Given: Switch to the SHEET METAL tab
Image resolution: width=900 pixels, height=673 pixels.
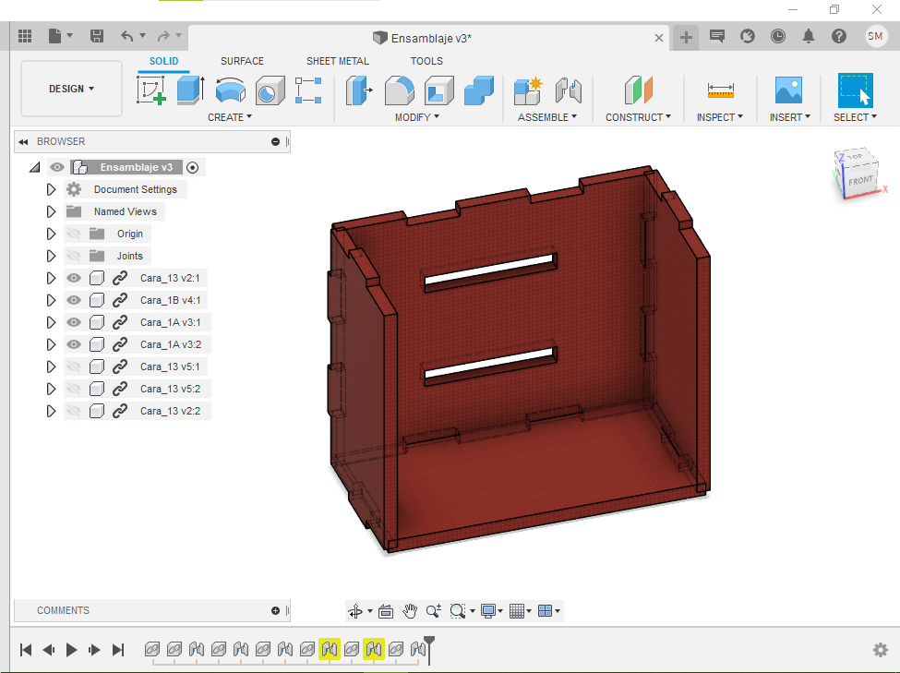Looking at the screenshot, I should [x=338, y=61].
